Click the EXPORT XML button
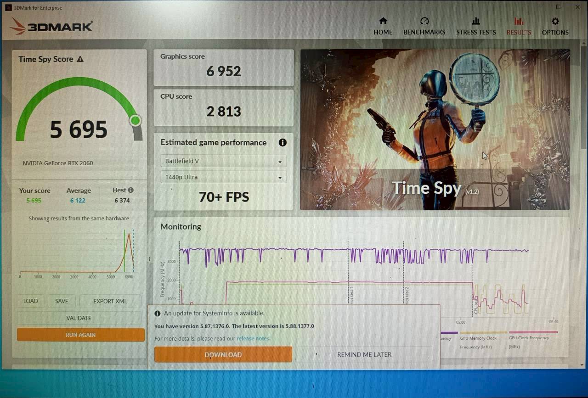The width and height of the screenshot is (588, 398). [x=110, y=301]
